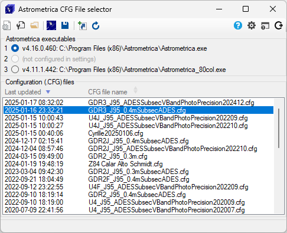Select executable 1 v4.16.0.460 radio button
Screen dimensions: 287x233
click(x=15, y=48)
